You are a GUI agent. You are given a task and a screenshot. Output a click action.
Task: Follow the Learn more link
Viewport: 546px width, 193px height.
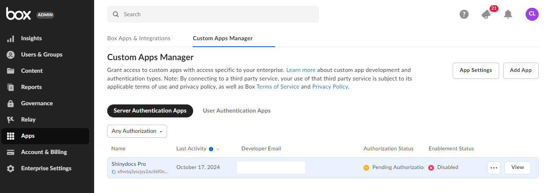click(301, 70)
